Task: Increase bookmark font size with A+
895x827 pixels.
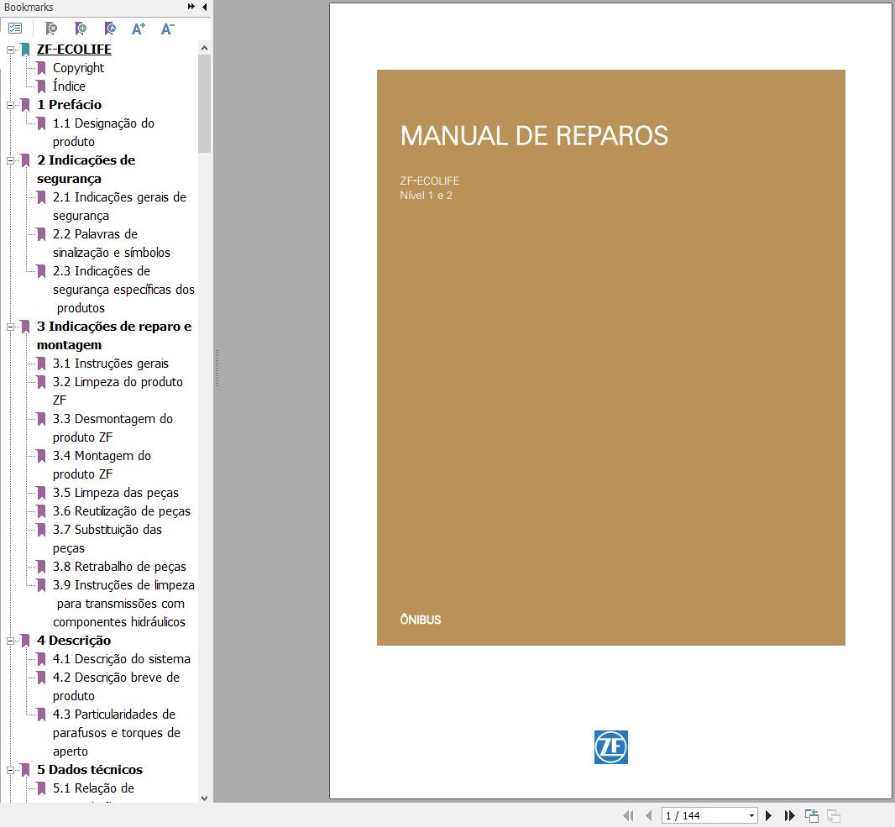Action: (x=139, y=28)
